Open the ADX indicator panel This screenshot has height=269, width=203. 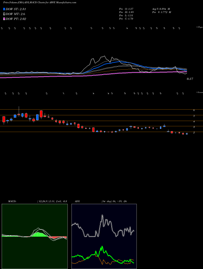tap(104, 236)
